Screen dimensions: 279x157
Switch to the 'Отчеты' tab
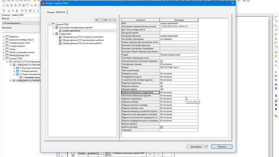tap(51, 12)
